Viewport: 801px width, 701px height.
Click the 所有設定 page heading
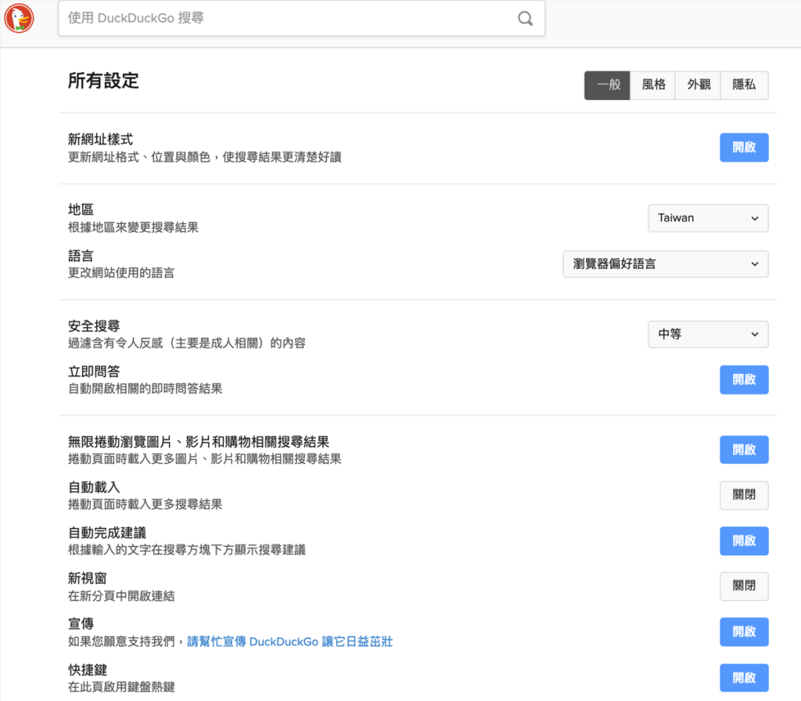[x=103, y=81]
